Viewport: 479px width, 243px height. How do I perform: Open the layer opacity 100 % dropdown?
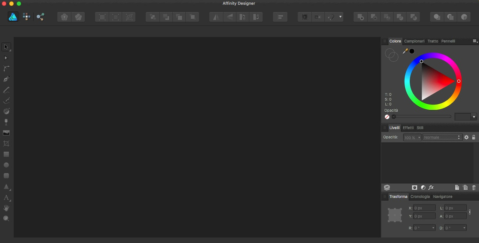(x=412, y=137)
